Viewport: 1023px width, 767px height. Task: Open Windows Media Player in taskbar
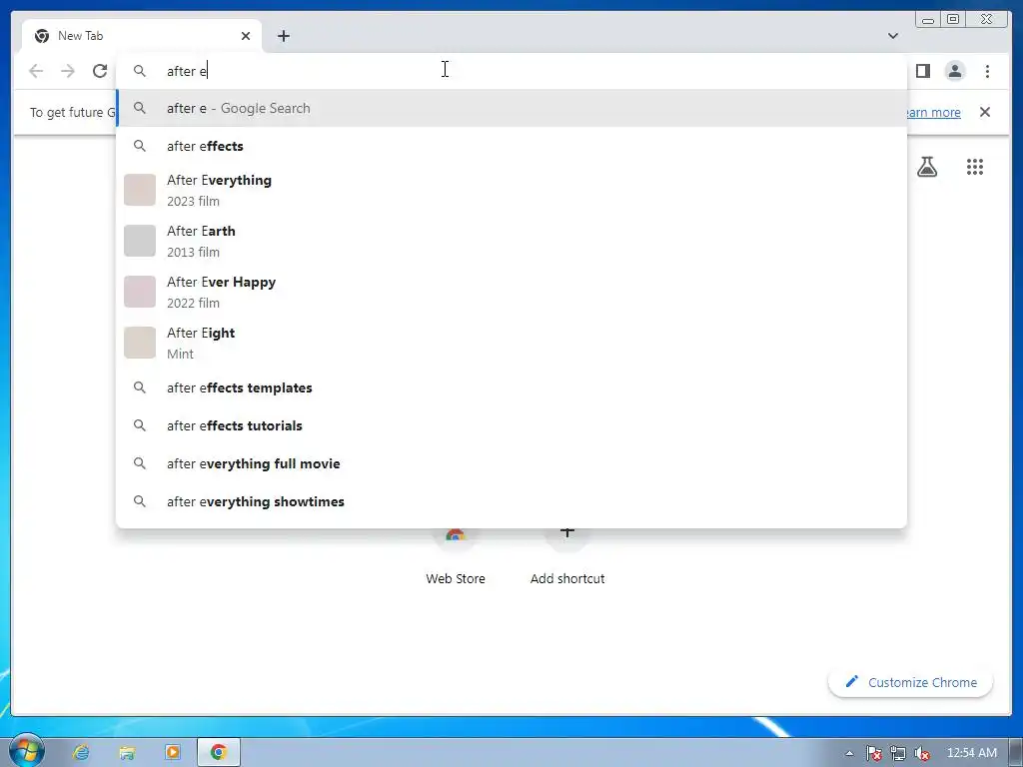tap(172, 752)
